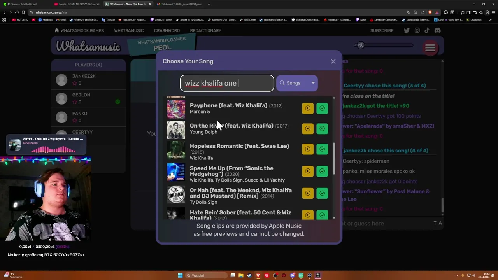
Task: Open the Gmail bookmark
Action: [61, 20]
